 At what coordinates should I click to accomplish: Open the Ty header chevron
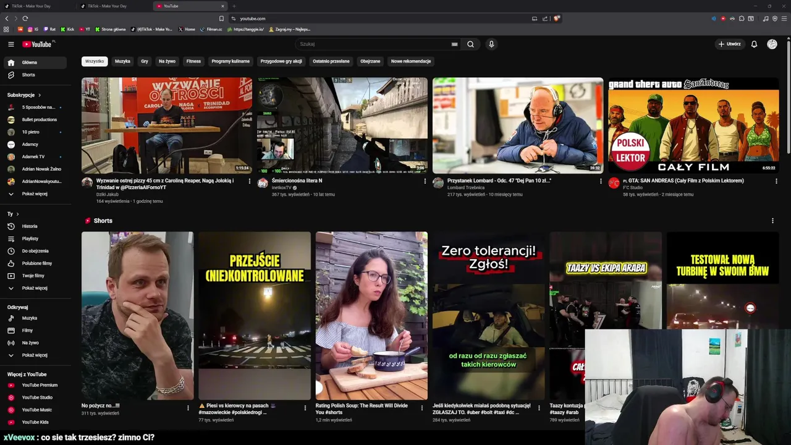click(x=17, y=214)
